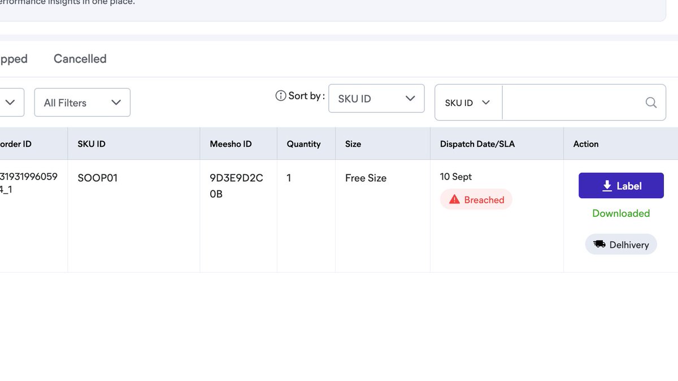Click the Breached warning triangle icon
Viewport: 678px width, 381px height.
455,200
